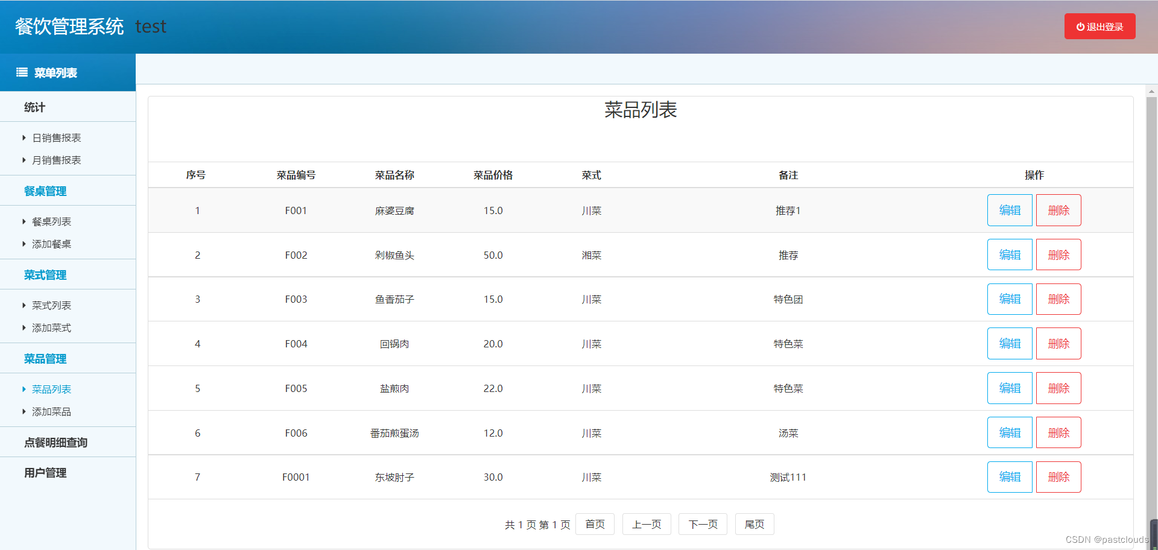
Task: Click the F004 dish code cell
Action: [296, 344]
